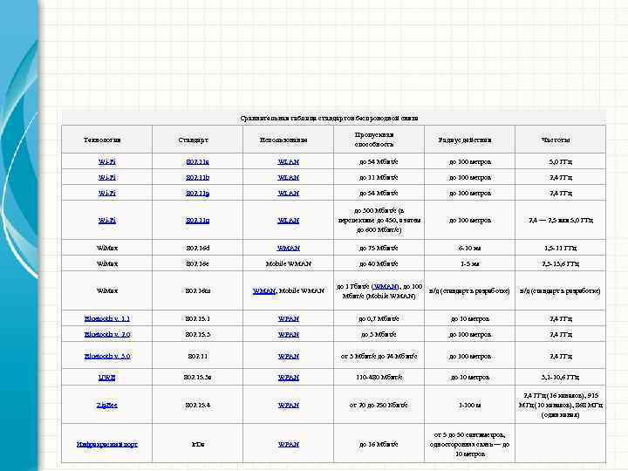The height and width of the screenshot is (471, 628).
Task: Open the Wi-Fi link in the 802.11g row
Action: point(107,193)
